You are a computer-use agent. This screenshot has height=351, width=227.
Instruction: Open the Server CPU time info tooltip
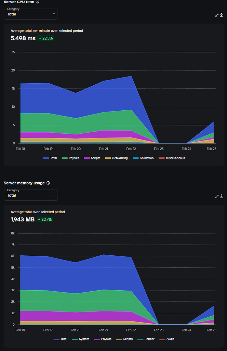click(38, 2)
